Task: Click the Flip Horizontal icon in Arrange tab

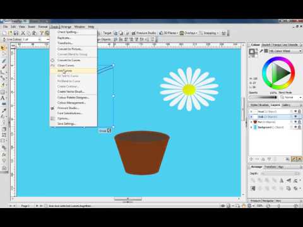Action: tap(282, 180)
